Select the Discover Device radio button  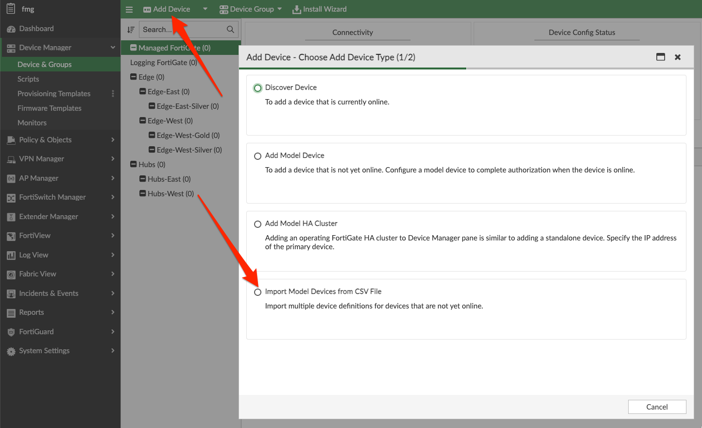click(x=257, y=88)
